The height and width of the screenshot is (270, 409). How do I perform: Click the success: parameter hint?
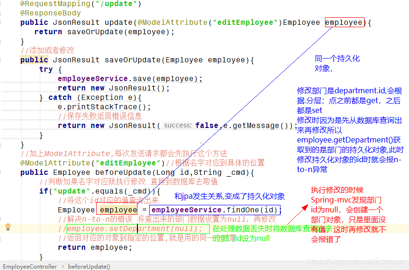[178, 125]
